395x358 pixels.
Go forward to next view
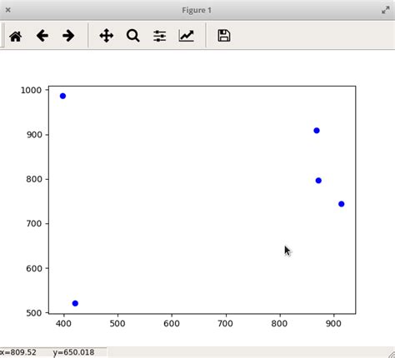68,36
